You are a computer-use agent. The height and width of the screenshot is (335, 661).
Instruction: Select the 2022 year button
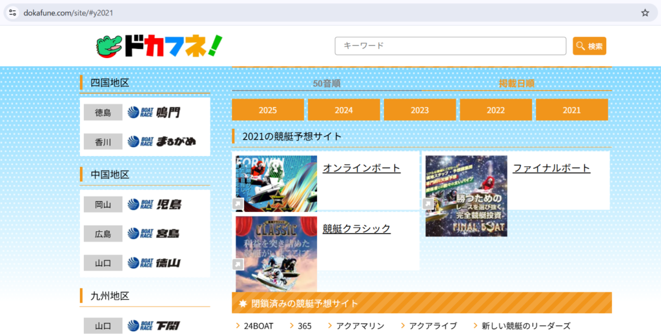coord(495,110)
